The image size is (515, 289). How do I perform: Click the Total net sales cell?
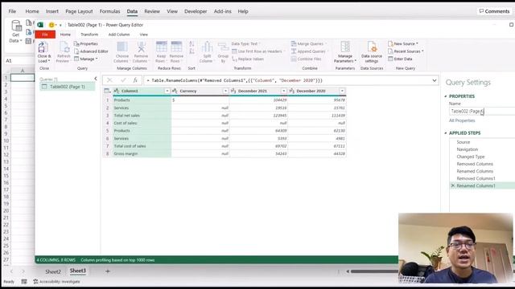pos(142,116)
